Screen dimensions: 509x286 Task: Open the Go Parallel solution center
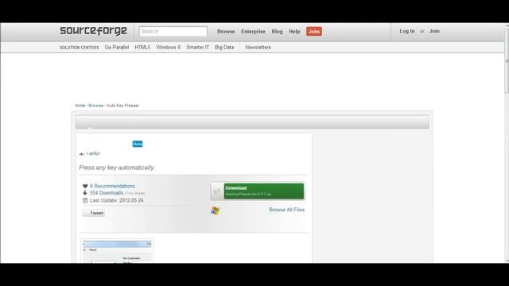[117, 48]
